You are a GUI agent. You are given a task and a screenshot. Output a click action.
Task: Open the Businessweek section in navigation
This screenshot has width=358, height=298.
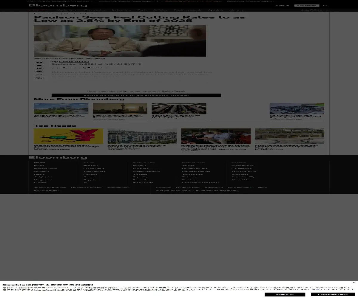pos(188,10)
